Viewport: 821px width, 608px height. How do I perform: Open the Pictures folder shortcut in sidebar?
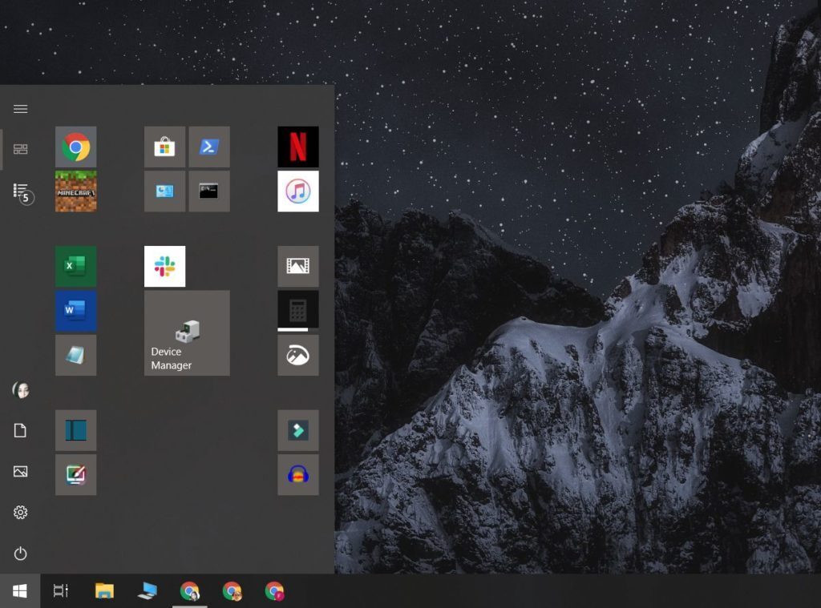pos(20,471)
